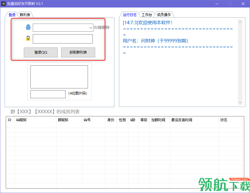Sort by QQ号 column header

tap(94, 120)
